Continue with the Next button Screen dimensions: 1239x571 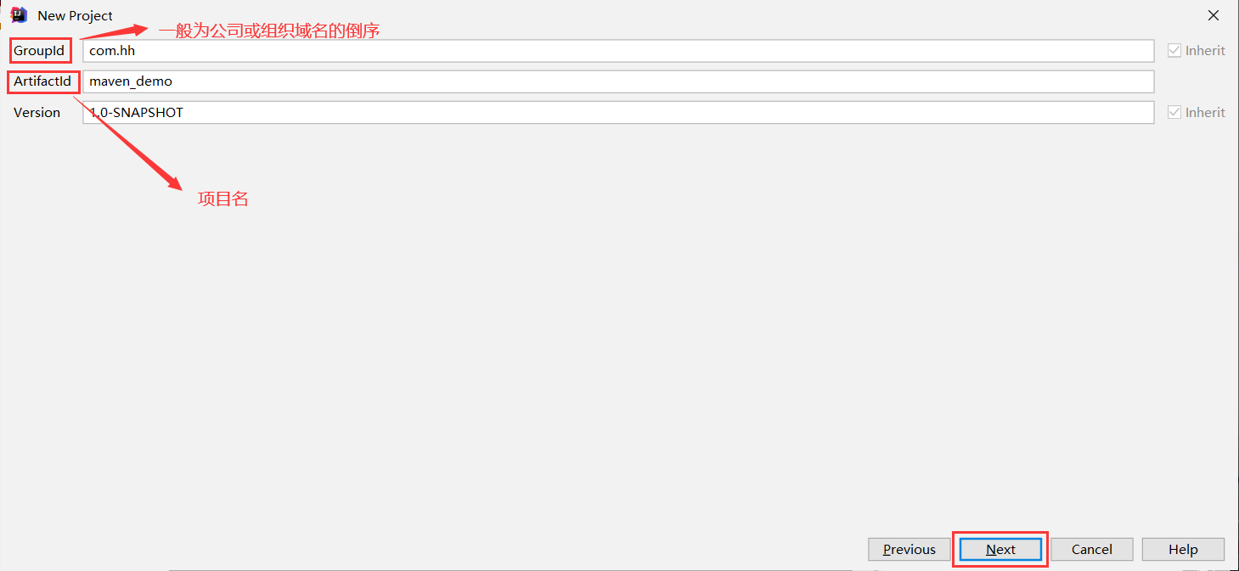(x=1000, y=550)
